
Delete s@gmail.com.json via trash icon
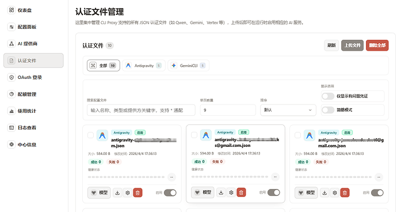click(x=241, y=192)
